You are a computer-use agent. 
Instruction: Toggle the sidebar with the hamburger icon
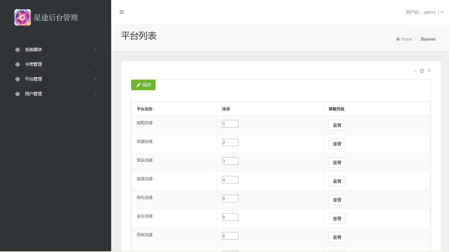coord(122,12)
